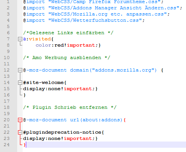Click the "Amo Werbung ausblenden" comment
Image resolution: width=186 pixels, height=152 pixels.
point(67,58)
